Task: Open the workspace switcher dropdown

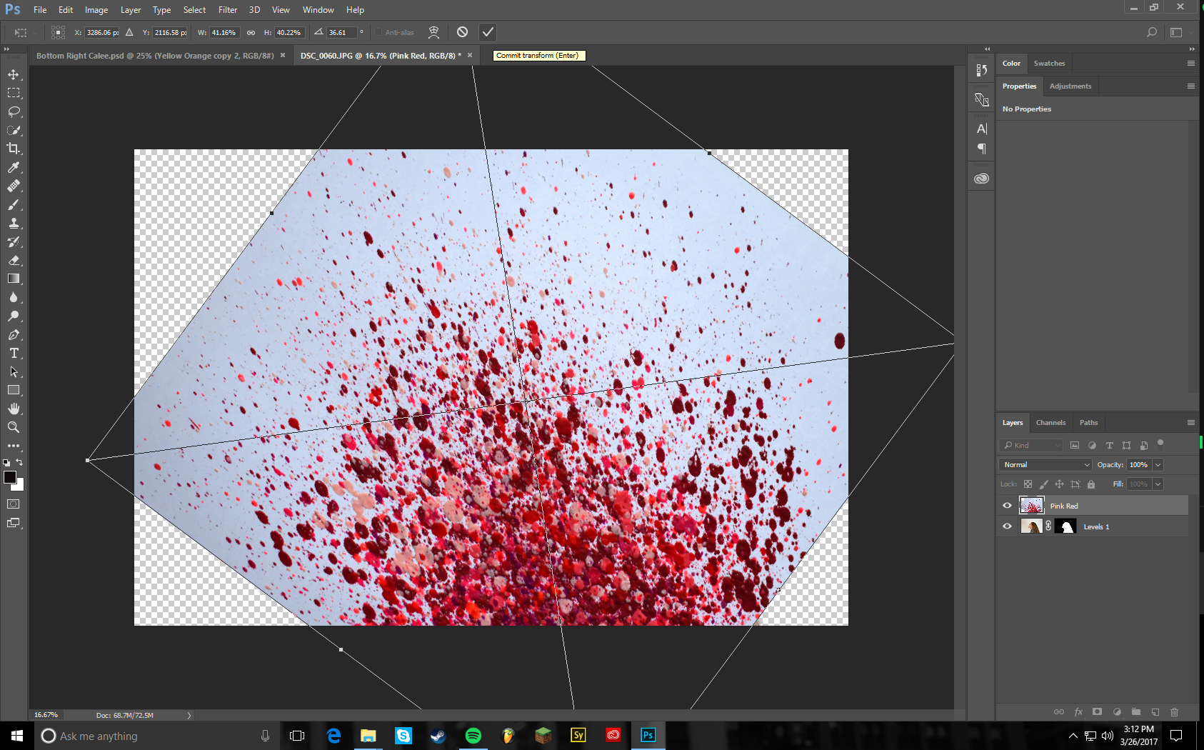Action: tap(1176, 32)
